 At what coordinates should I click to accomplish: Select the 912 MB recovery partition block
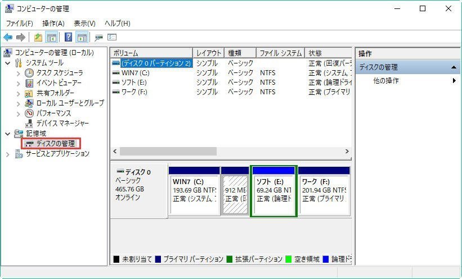click(x=235, y=191)
